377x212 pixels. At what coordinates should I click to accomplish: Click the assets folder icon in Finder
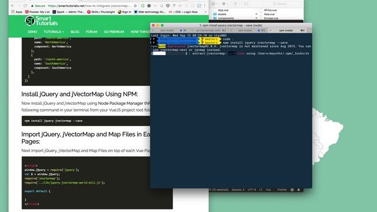215,14
